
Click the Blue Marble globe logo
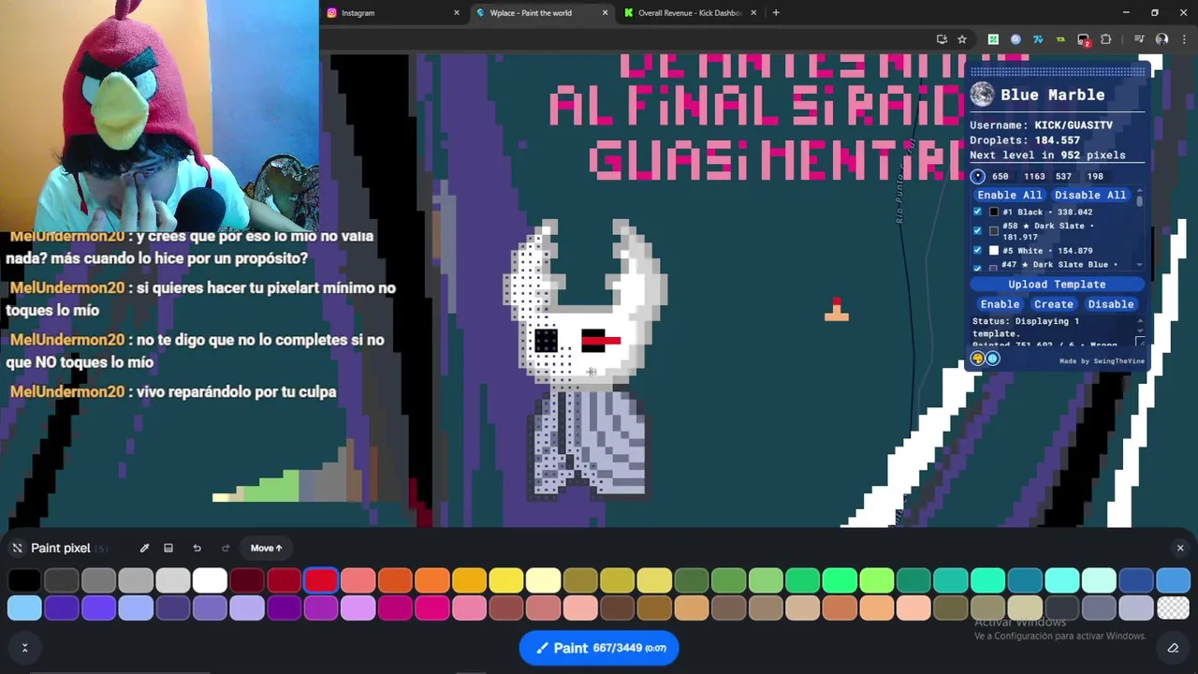982,95
